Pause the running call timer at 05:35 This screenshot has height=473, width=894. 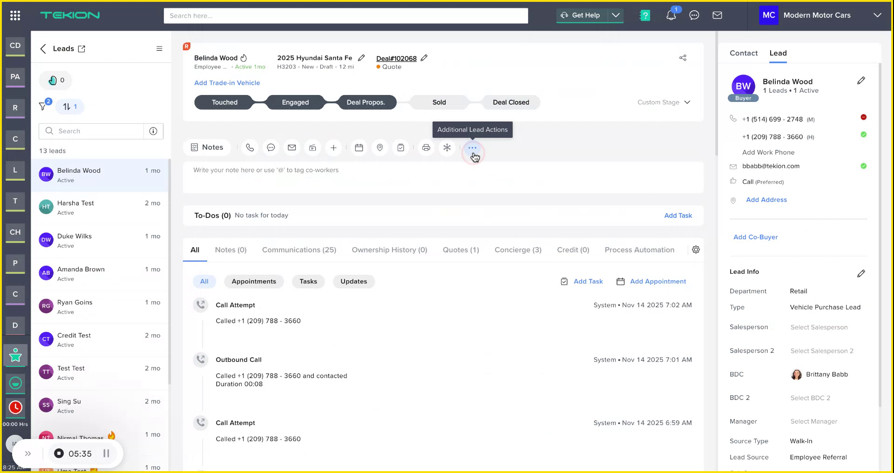click(x=106, y=453)
